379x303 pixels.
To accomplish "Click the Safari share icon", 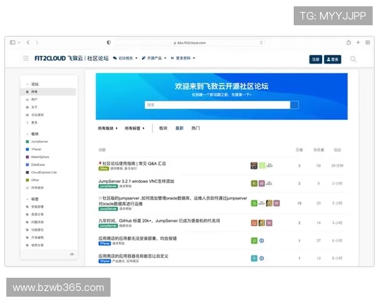I will (x=349, y=42).
